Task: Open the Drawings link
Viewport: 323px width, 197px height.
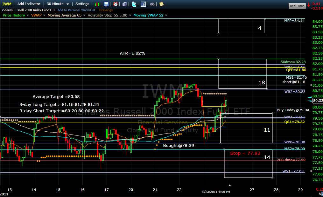Action: tap(106, 10)
